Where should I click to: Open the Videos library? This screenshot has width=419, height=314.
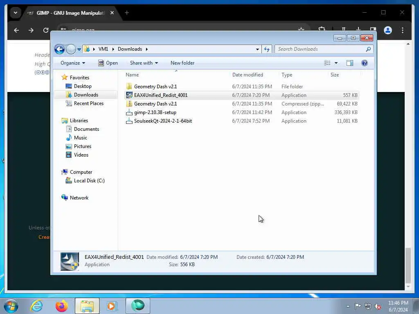click(x=81, y=155)
